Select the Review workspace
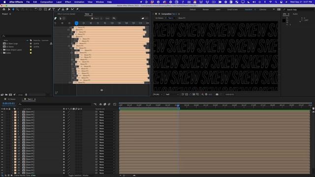The height and width of the screenshot is (177, 315). pos(206,10)
